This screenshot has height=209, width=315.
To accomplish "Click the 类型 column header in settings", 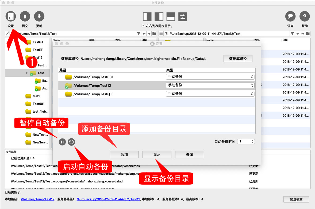I will coord(210,70).
